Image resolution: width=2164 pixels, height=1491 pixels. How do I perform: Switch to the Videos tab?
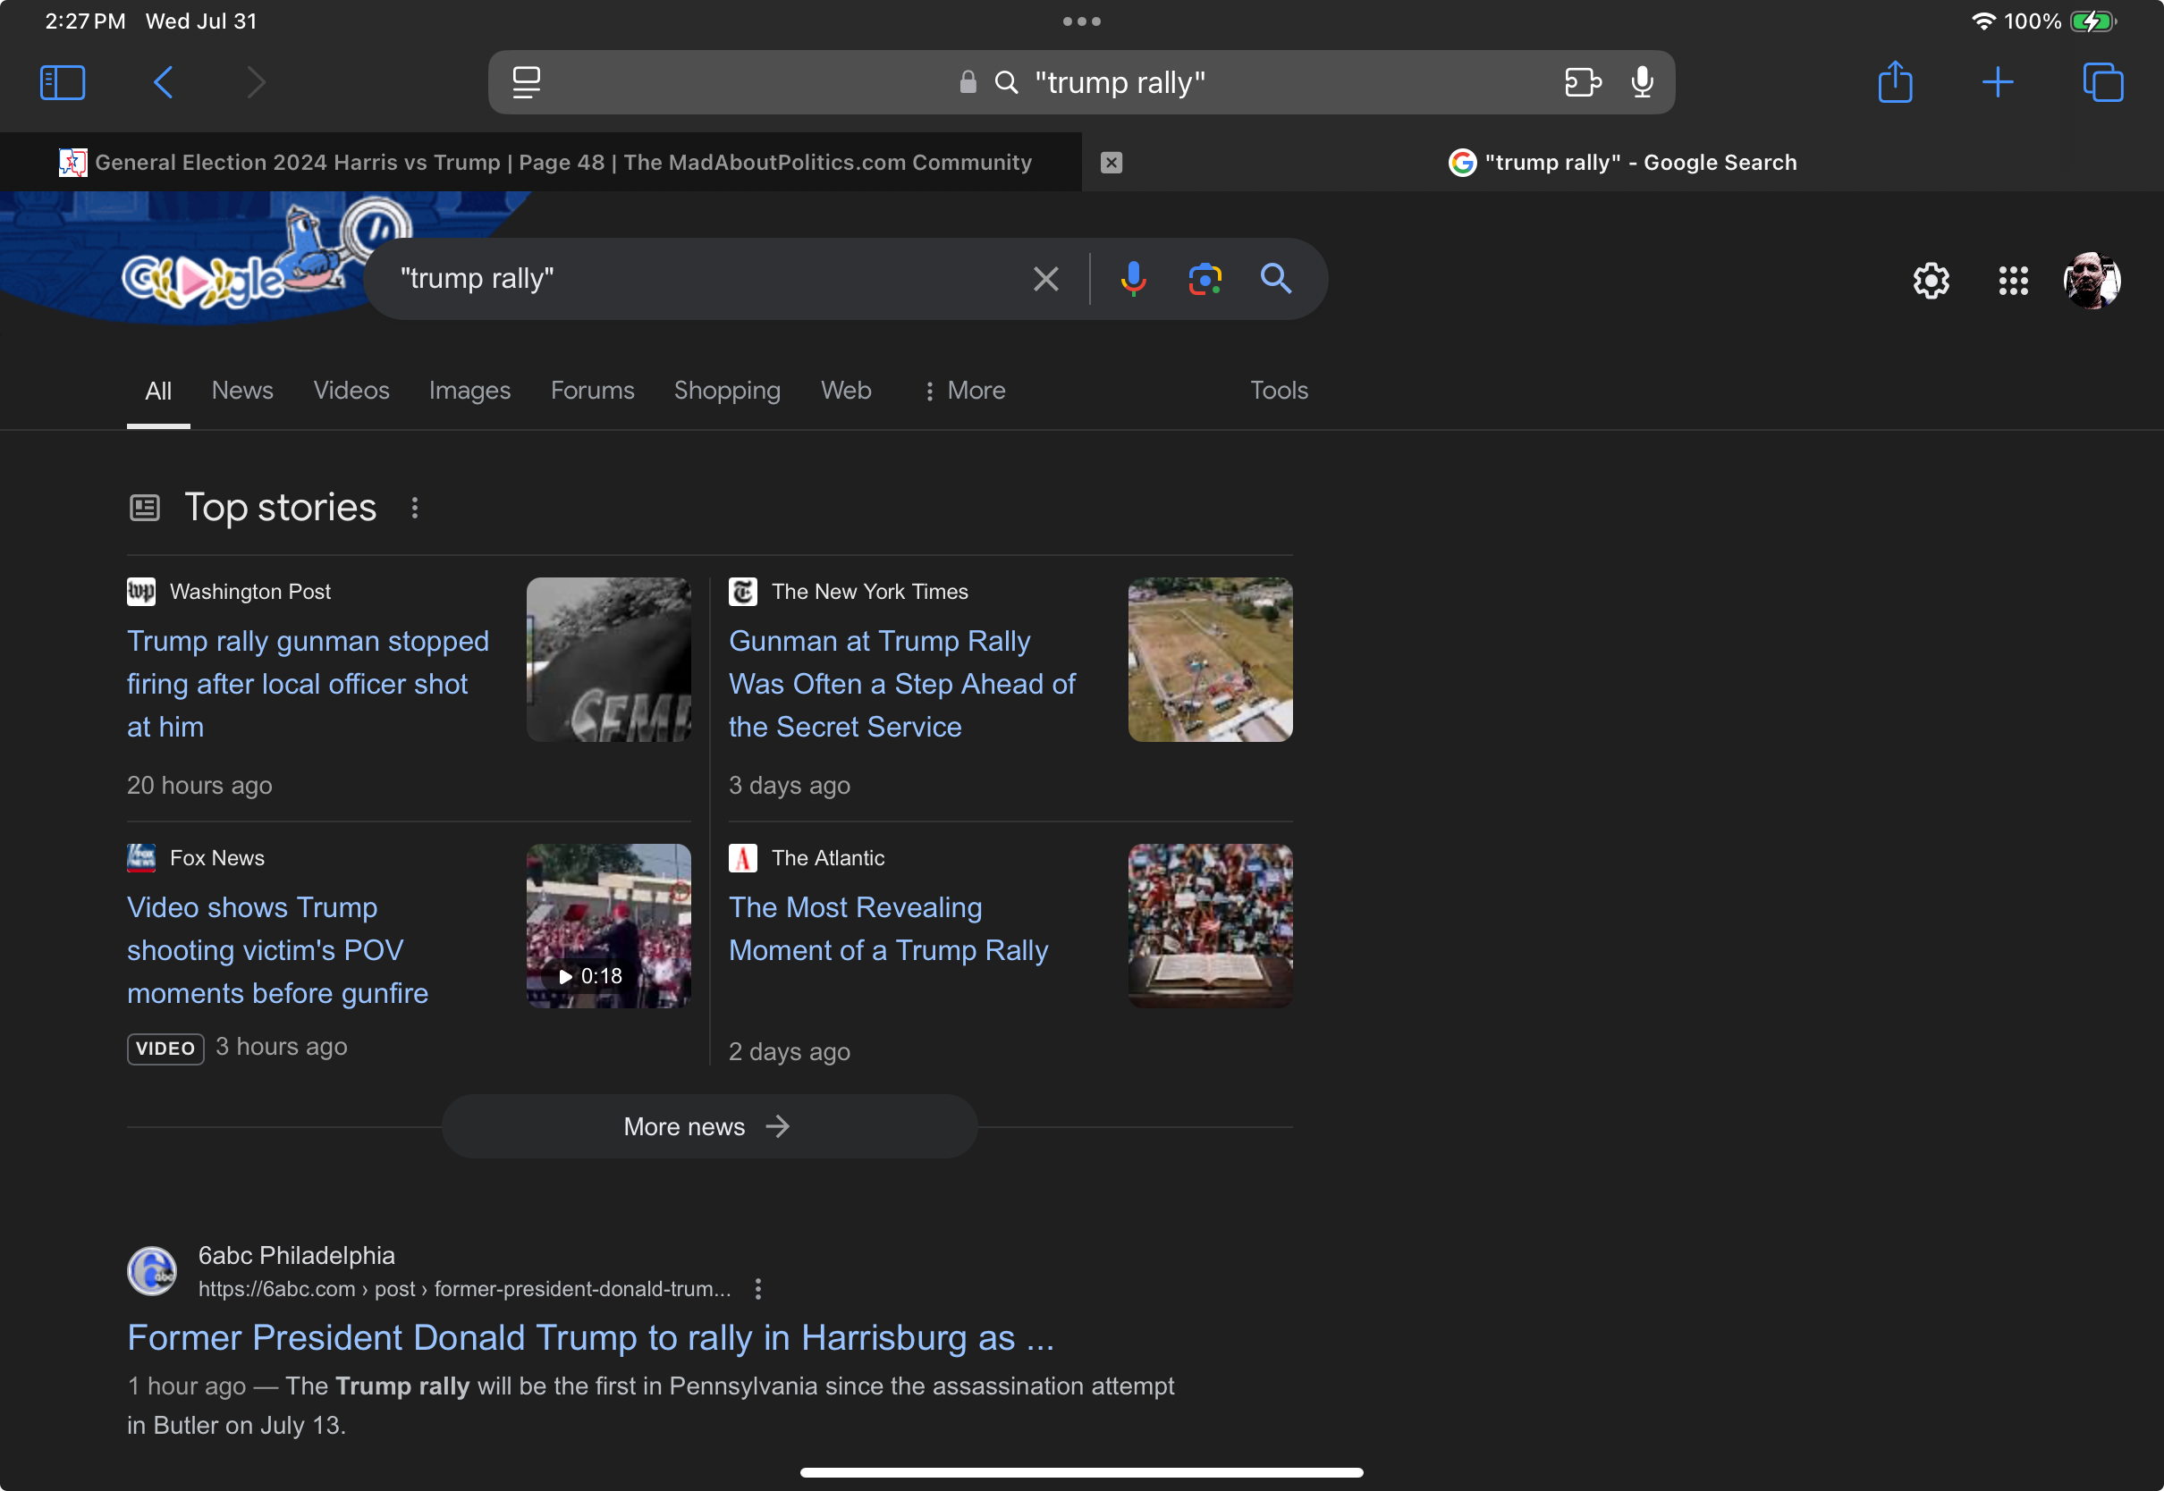point(351,391)
